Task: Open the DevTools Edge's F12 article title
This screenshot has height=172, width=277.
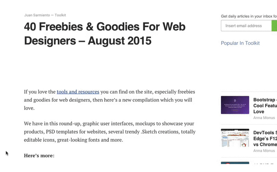Action: coord(265,139)
